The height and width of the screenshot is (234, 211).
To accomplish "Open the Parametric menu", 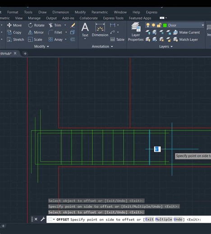I will coord(100,12).
